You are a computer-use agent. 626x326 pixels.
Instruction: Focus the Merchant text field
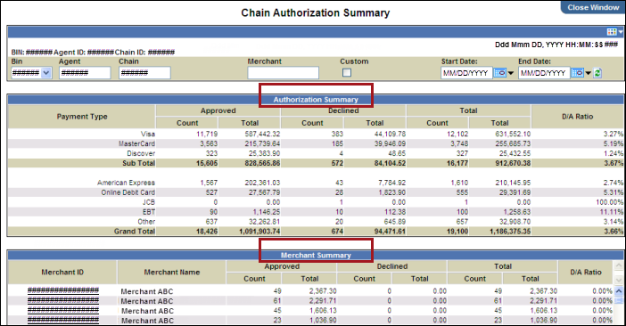[x=283, y=73]
